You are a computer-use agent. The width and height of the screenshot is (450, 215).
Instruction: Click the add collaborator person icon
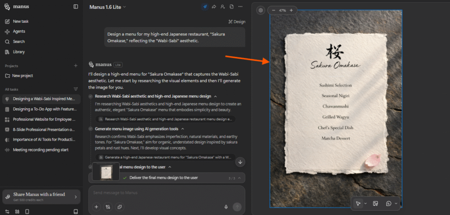[x=223, y=7]
